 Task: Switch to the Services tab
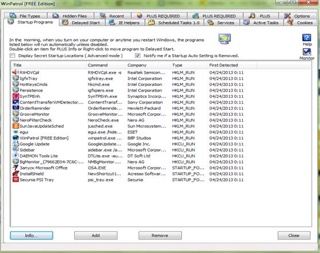click(x=222, y=23)
